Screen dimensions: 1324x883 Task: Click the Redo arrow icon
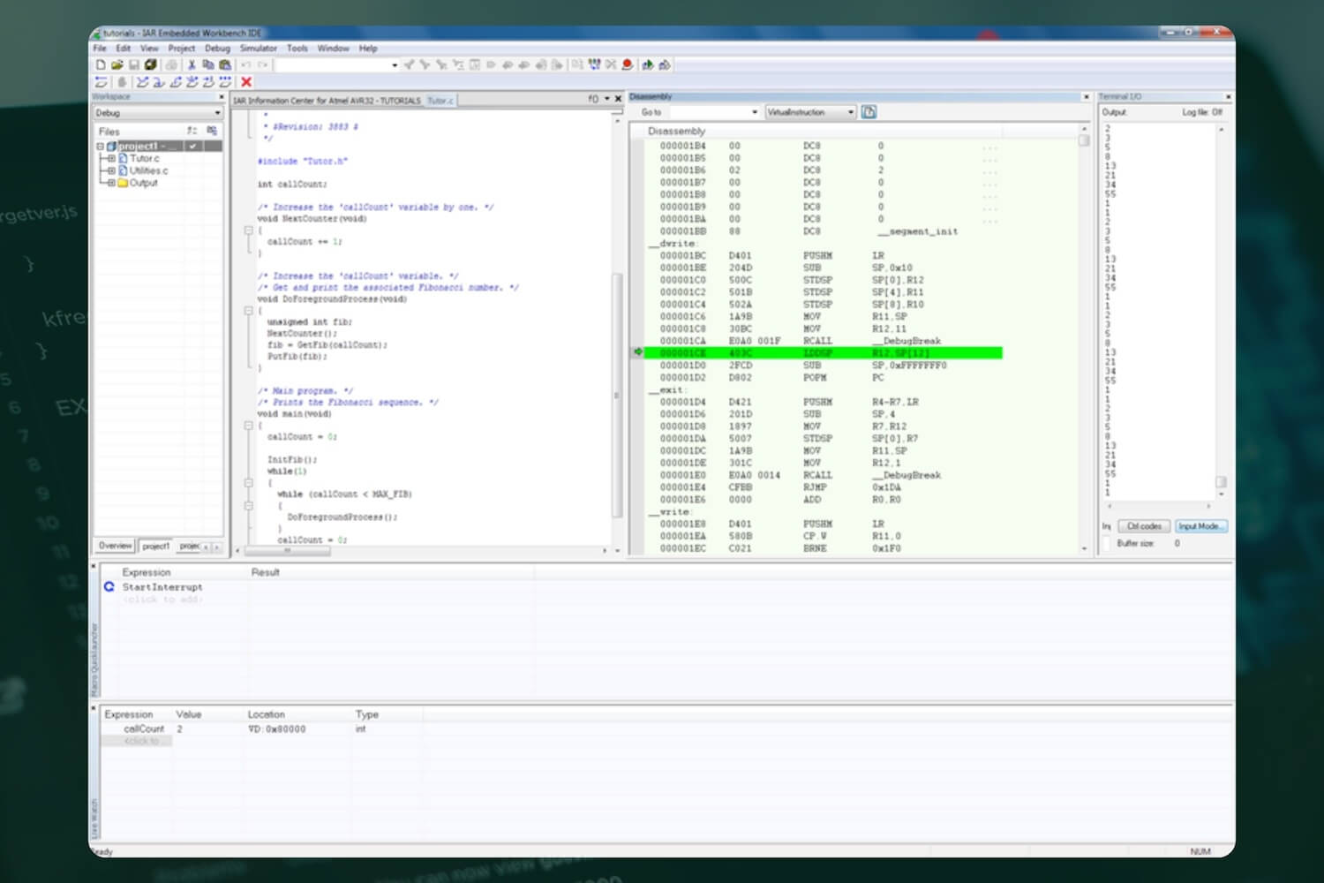[x=262, y=64]
